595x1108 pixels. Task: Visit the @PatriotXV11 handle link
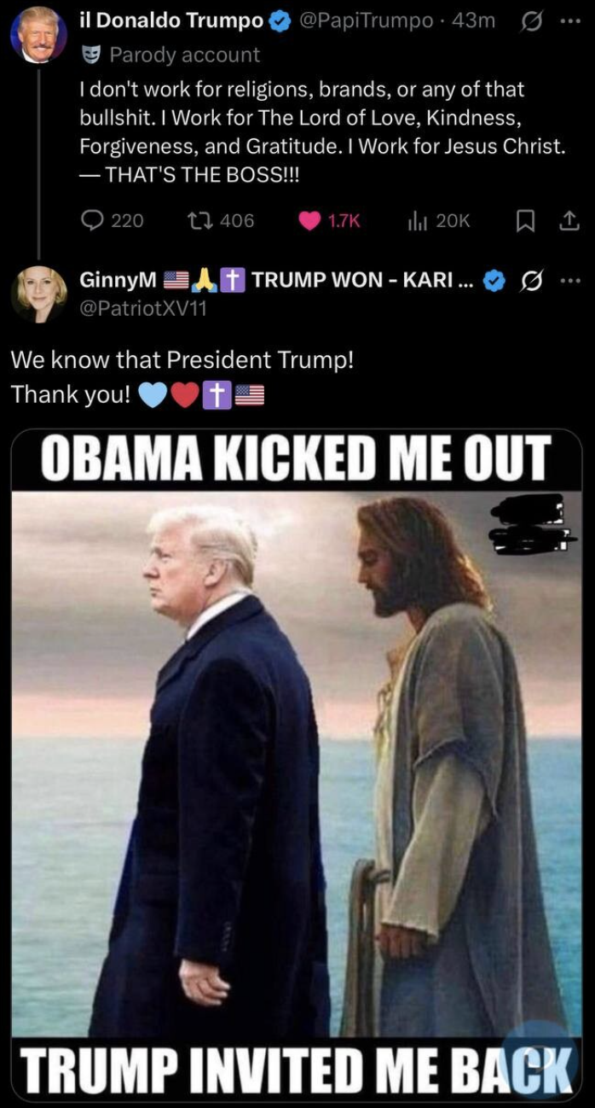(143, 309)
